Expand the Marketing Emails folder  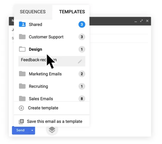click(x=52, y=74)
